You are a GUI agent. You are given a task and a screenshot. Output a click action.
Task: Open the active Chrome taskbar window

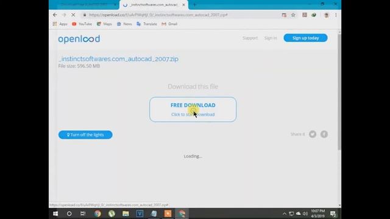click(x=182, y=214)
